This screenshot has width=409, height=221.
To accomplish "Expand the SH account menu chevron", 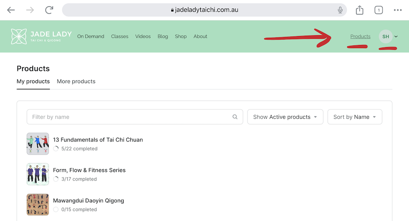I will pyautogui.click(x=396, y=37).
